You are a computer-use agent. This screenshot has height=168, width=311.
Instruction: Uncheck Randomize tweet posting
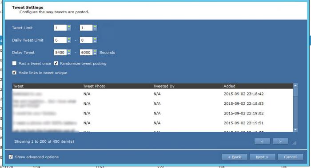56,63
